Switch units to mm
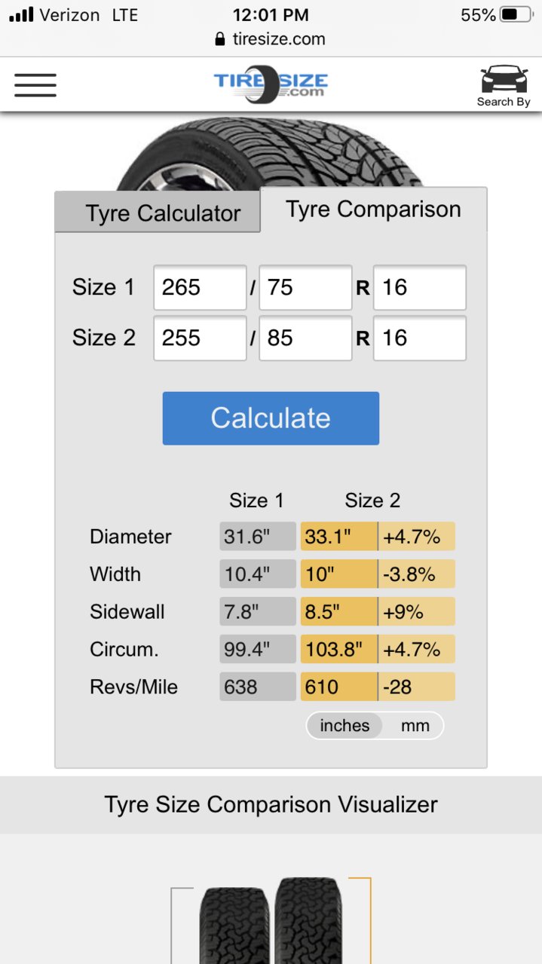The height and width of the screenshot is (964, 542). click(x=415, y=726)
